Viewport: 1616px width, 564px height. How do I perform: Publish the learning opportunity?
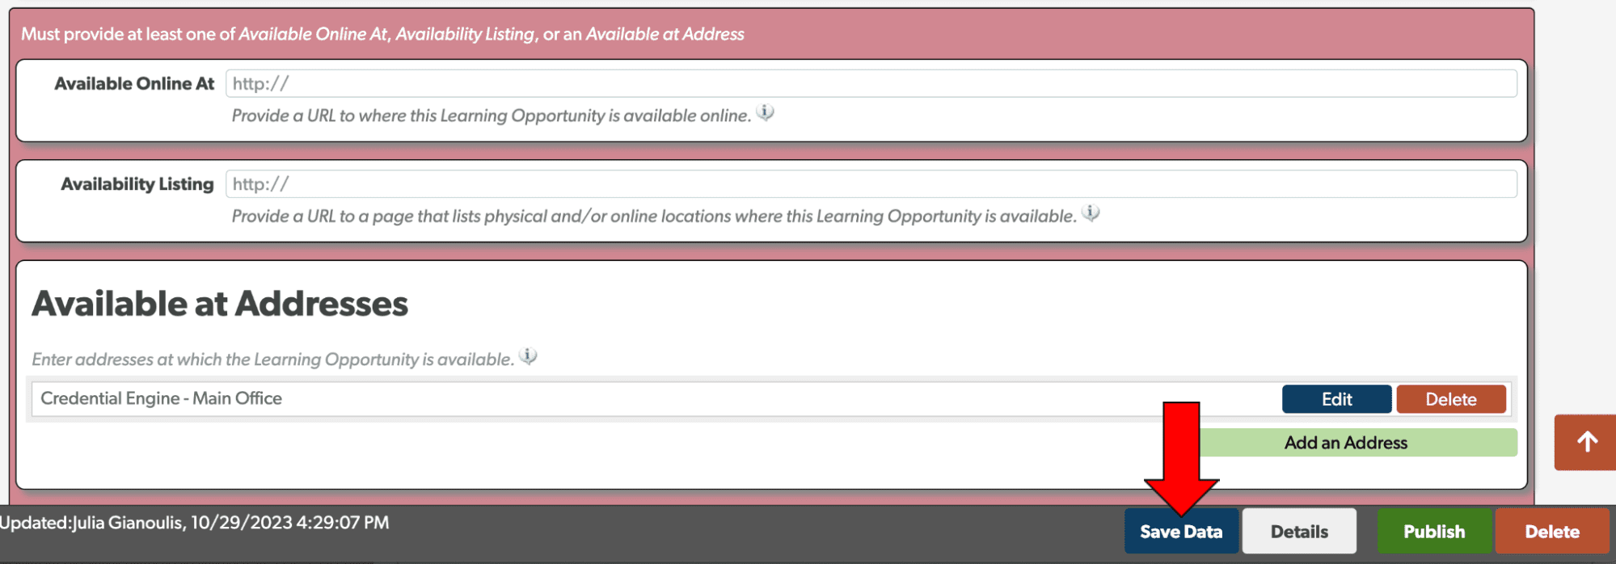1434,531
